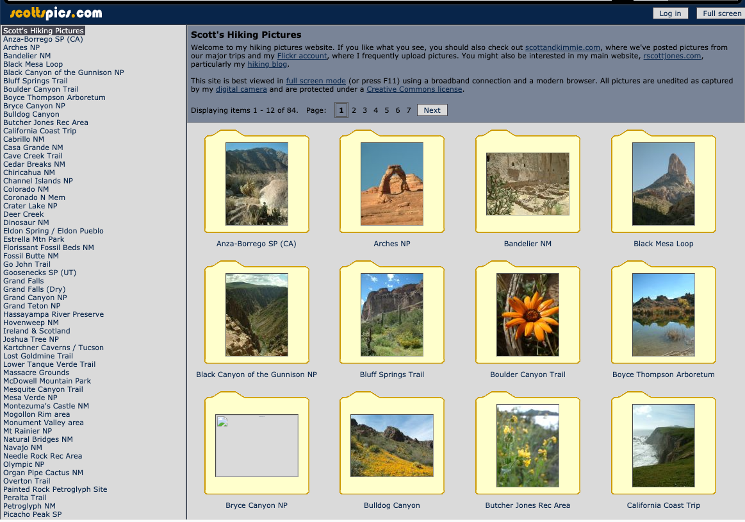Viewport: 745px width, 522px height.
Task: Open Black Canyon of the Gunnison NP folder thumbnail
Action: pyautogui.click(x=257, y=314)
